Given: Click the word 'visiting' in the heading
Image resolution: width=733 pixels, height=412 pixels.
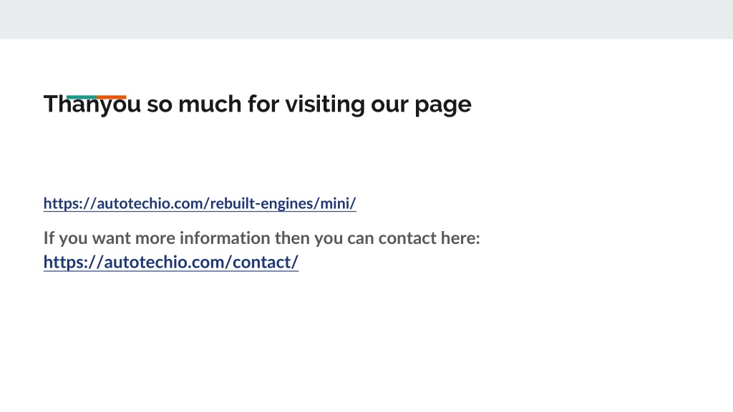Looking at the screenshot, I should (325, 104).
